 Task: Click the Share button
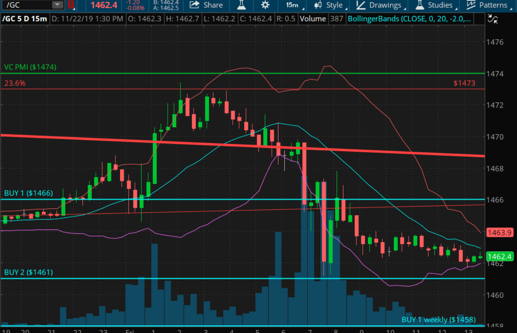click(206, 5)
